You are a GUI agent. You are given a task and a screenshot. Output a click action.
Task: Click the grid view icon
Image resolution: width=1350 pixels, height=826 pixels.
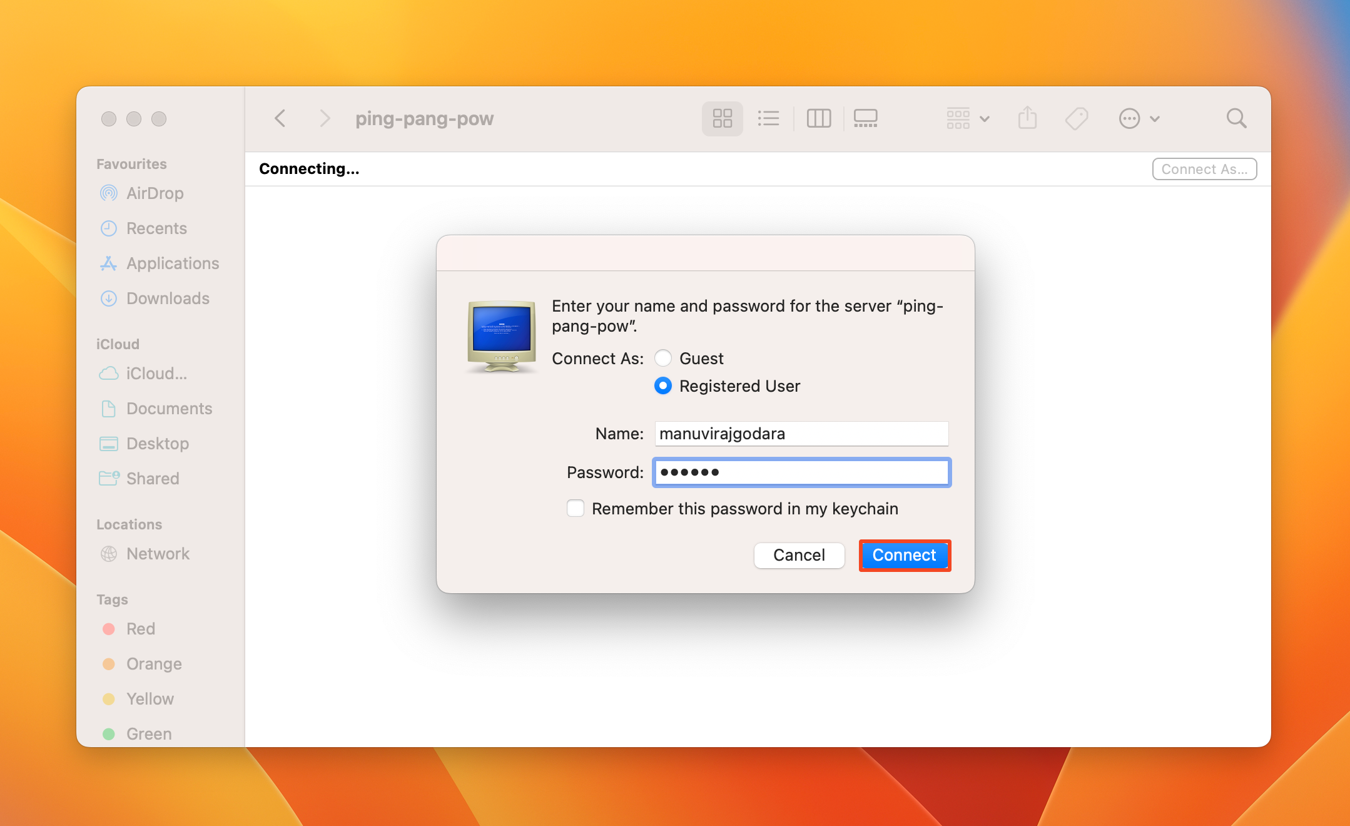point(723,118)
